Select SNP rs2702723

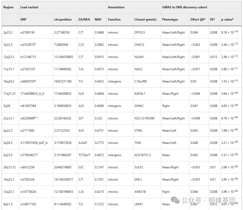(x=28, y=69)
